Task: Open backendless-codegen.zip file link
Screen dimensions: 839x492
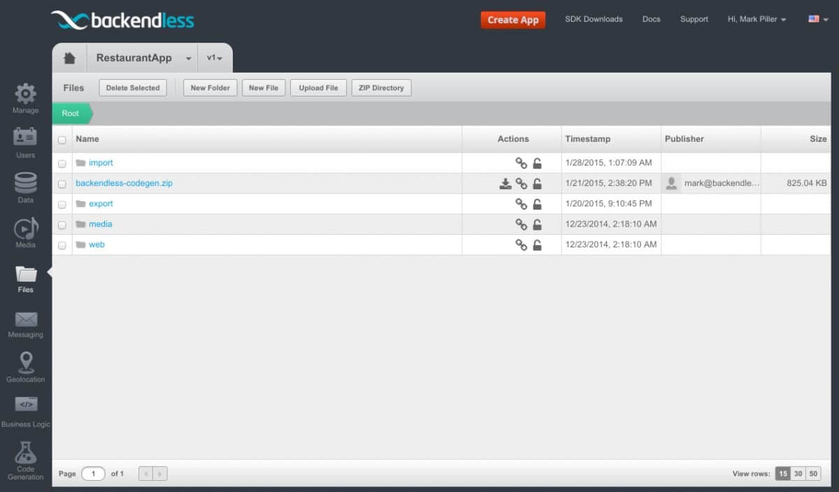Action: [124, 183]
